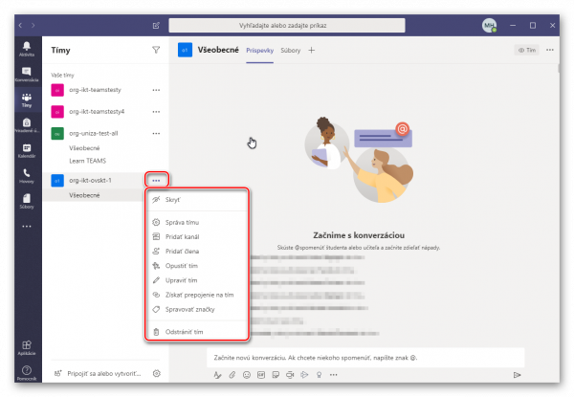Open the sticker picker icon
Image resolution: width=574 pixels, height=397 pixels.
[276, 375]
